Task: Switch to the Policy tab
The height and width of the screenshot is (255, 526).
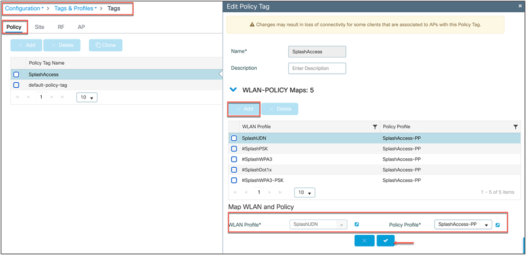Action: coord(14,27)
